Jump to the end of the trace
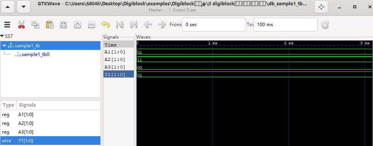Image resolution: width=373 pixels, height=146 pixels. (x=134, y=25)
